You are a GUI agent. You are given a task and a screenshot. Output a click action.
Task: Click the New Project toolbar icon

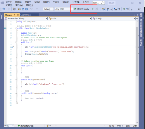coord(14,9)
